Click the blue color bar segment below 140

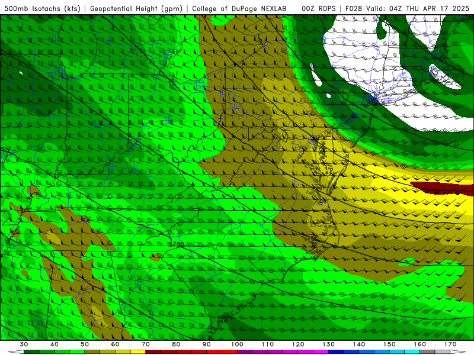click(351, 352)
